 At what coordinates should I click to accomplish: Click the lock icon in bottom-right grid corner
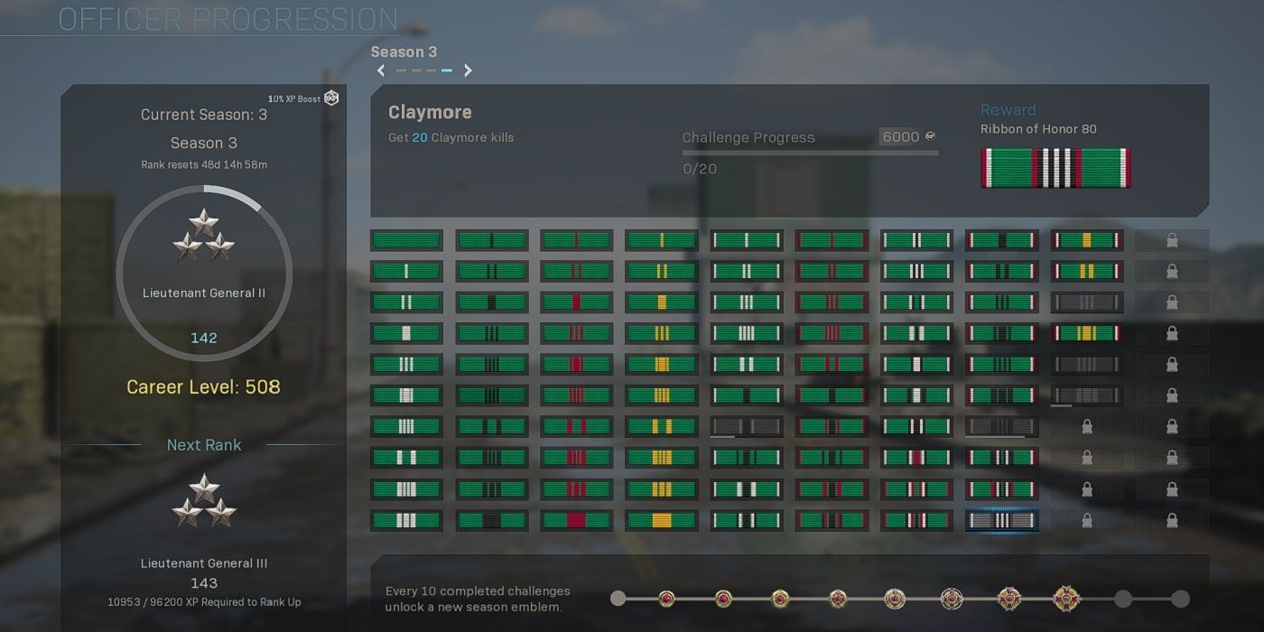tap(1171, 521)
